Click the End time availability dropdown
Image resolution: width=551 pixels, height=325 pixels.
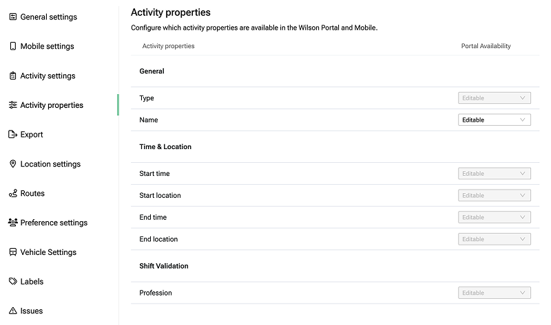(x=494, y=217)
